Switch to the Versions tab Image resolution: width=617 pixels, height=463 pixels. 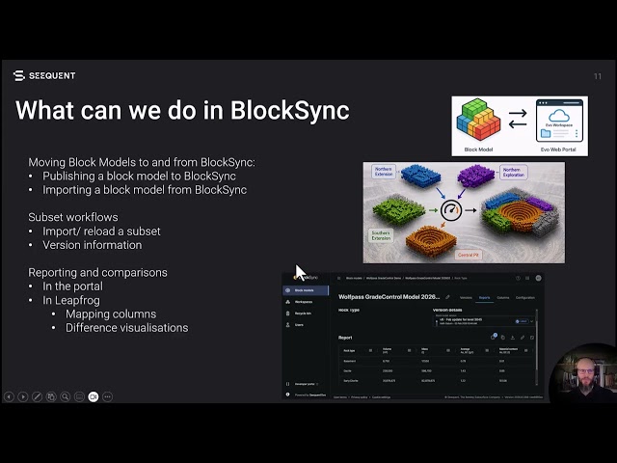coord(466,298)
